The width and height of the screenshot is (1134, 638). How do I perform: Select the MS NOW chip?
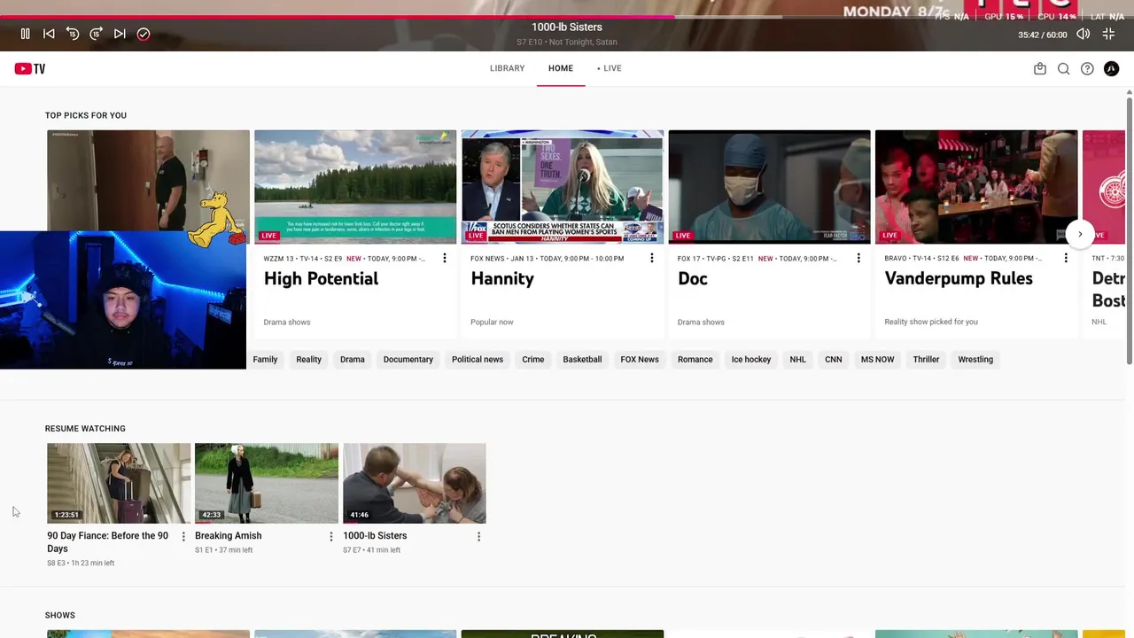(x=878, y=360)
